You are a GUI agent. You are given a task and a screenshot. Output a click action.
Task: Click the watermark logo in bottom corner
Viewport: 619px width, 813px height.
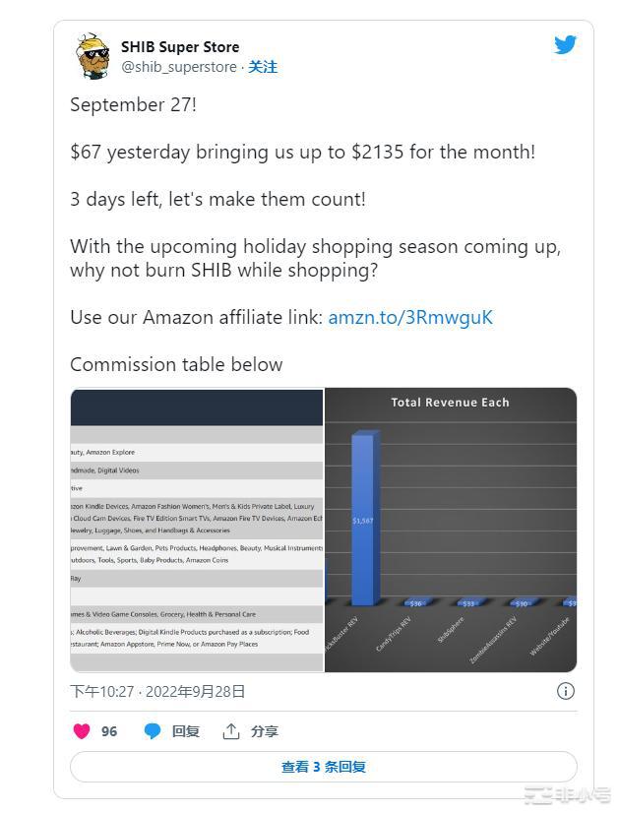click(567, 794)
